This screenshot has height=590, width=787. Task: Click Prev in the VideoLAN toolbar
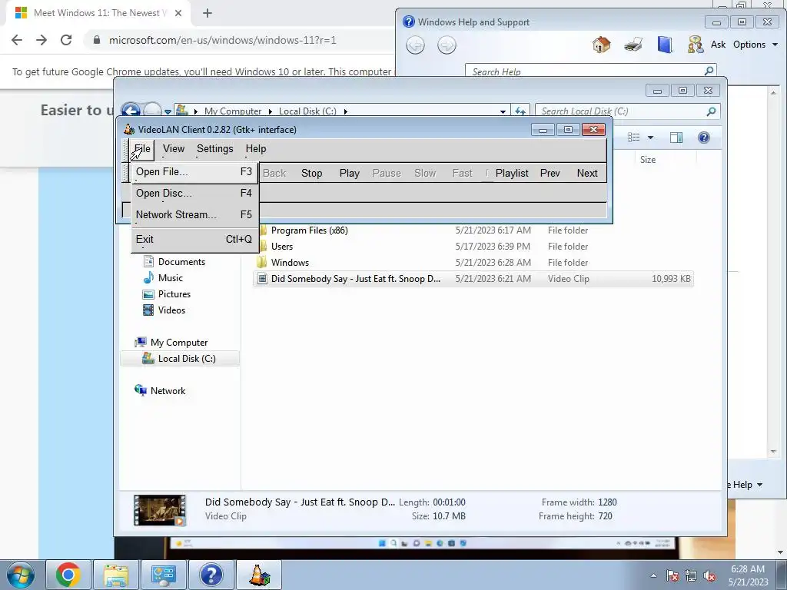pos(550,173)
